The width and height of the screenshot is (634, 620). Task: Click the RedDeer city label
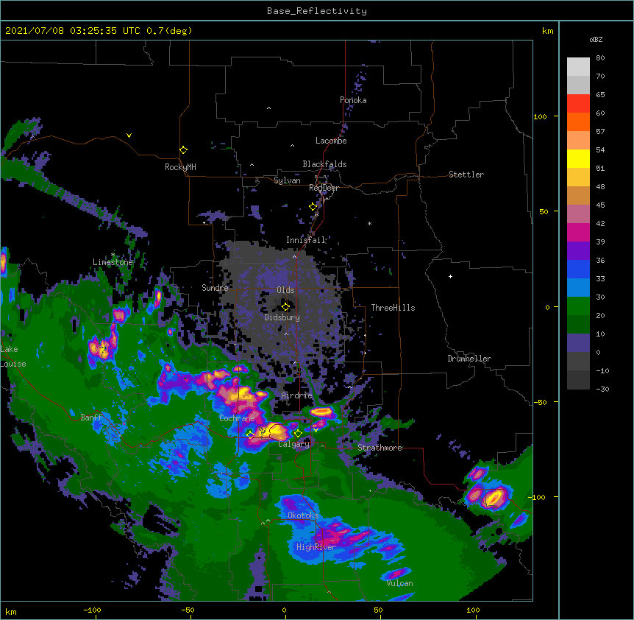(x=324, y=188)
